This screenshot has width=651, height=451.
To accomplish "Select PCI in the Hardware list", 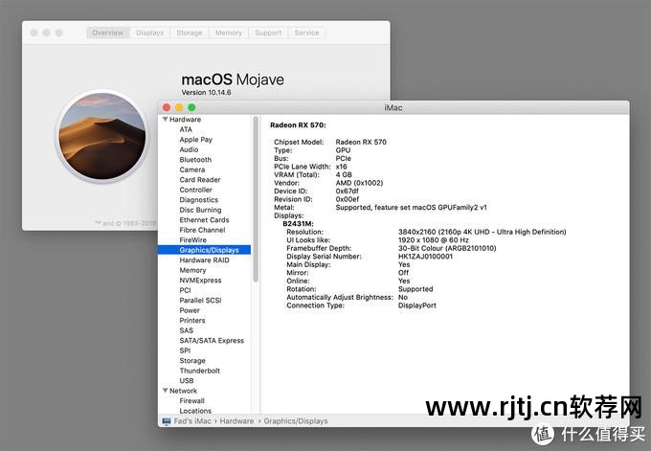I will [185, 290].
